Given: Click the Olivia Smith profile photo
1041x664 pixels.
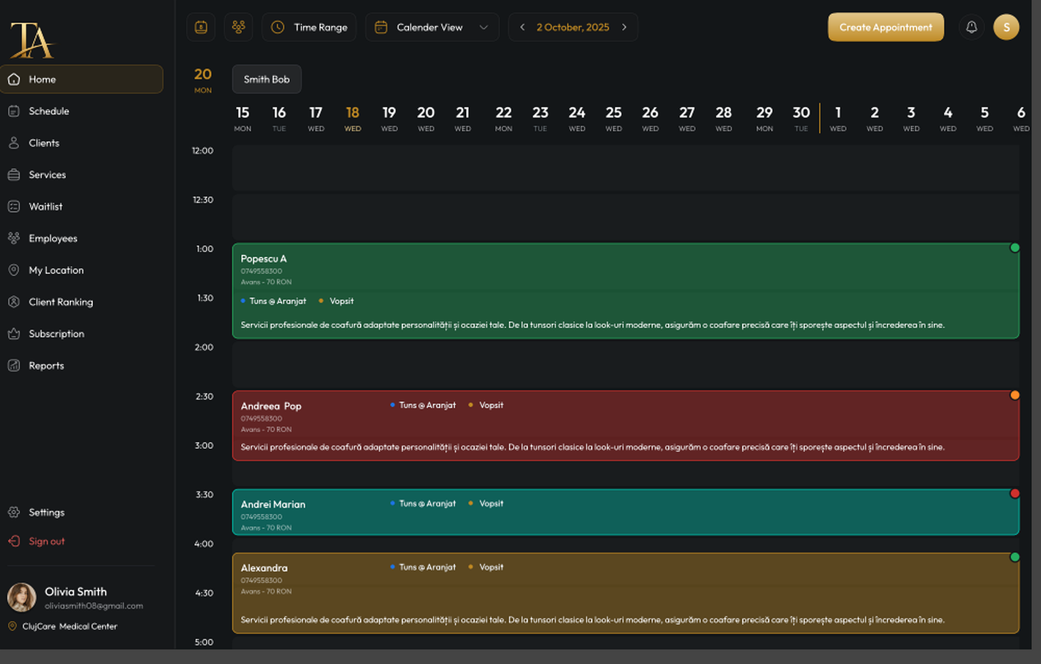Looking at the screenshot, I should point(22,597).
